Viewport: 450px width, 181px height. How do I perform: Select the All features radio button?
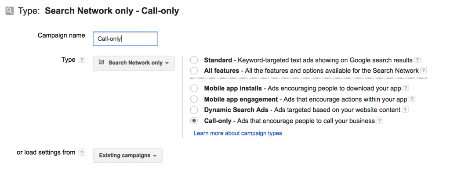194,71
